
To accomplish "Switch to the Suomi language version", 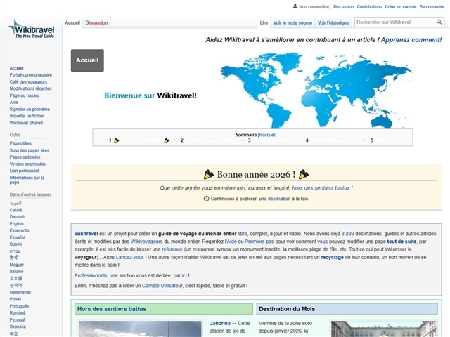I will click(15, 244).
